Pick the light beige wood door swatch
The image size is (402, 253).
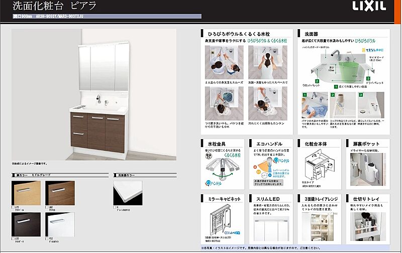[x=26, y=192]
